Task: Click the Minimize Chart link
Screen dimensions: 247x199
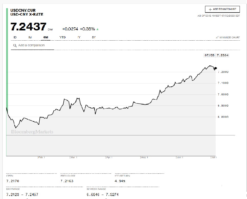Action: click(229, 38)
